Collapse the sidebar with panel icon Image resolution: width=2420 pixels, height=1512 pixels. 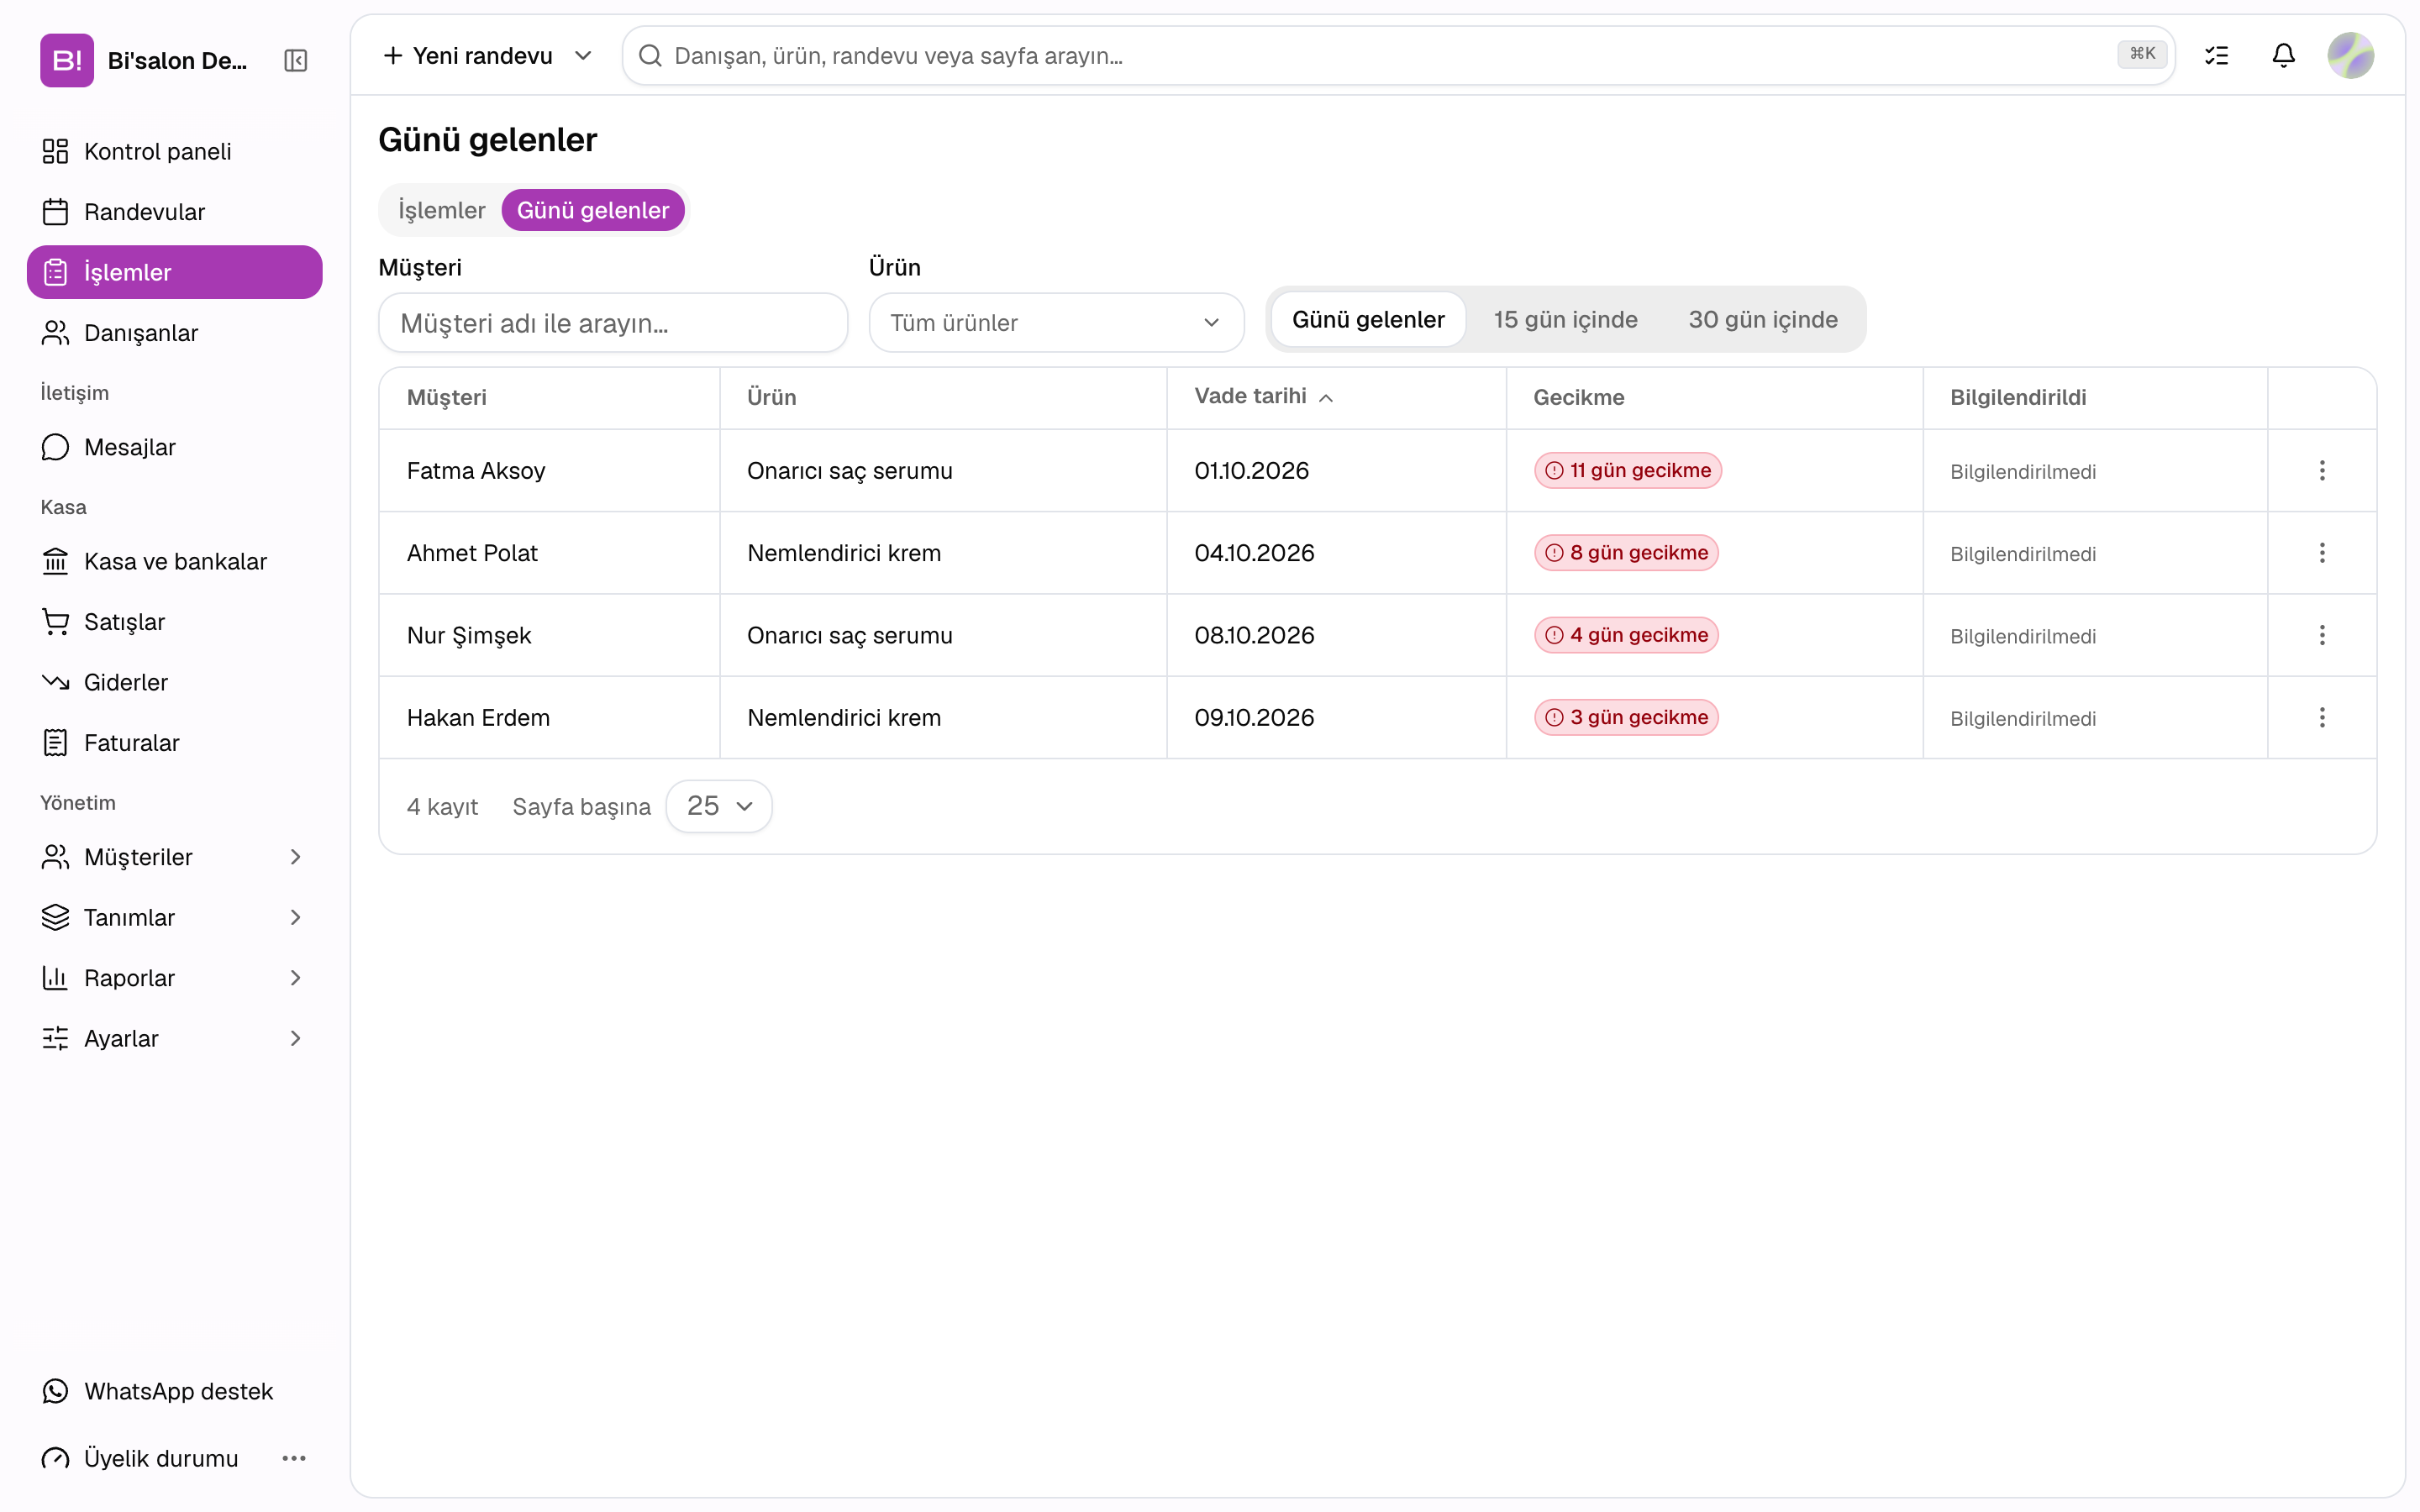coord(295,61)
